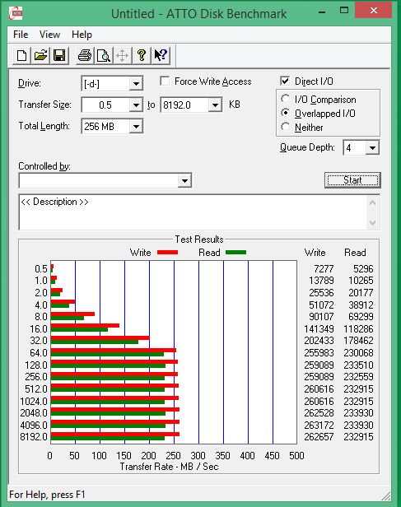The width and height of the screenshot is (401, 507).
Task: Activate the context help pointer icon
Action: [161, 55]
